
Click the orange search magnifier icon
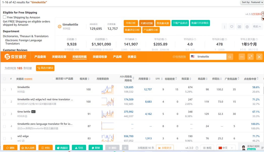[230, 57]
